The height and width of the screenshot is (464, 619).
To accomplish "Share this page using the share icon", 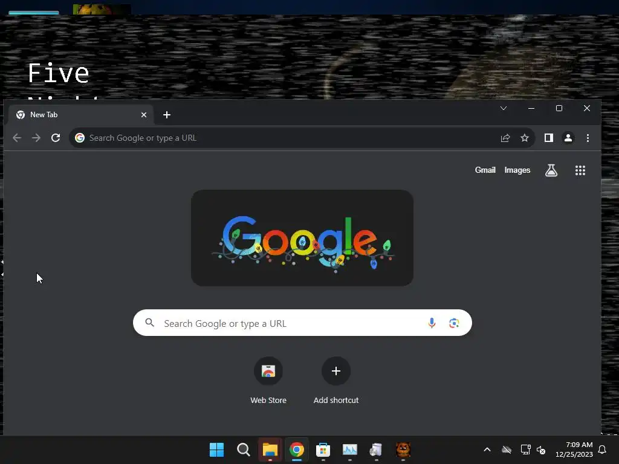I will [505, 138].
